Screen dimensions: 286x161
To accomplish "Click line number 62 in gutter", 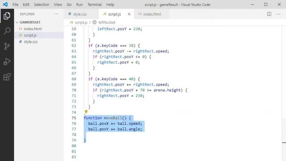I will pos(74,46).
